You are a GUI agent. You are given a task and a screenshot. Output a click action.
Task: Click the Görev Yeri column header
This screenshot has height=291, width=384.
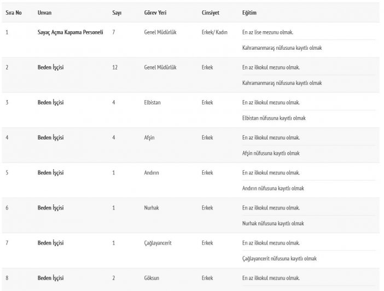(x=154, y=12)
